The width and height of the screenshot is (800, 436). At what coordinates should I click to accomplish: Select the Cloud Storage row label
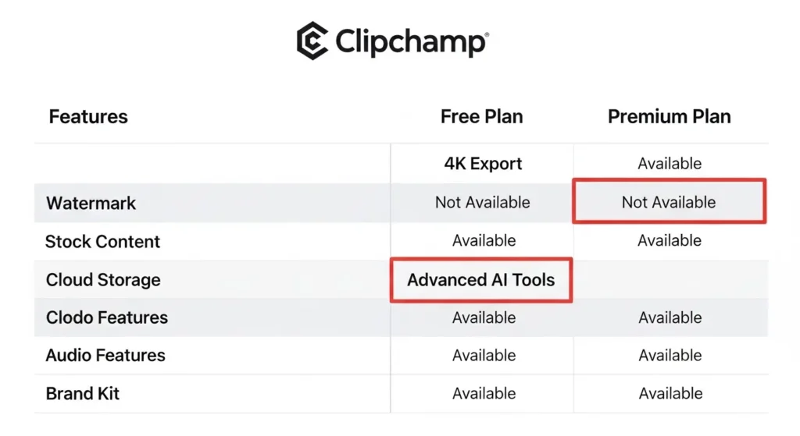pyautogui.click(x=103, y=280)
